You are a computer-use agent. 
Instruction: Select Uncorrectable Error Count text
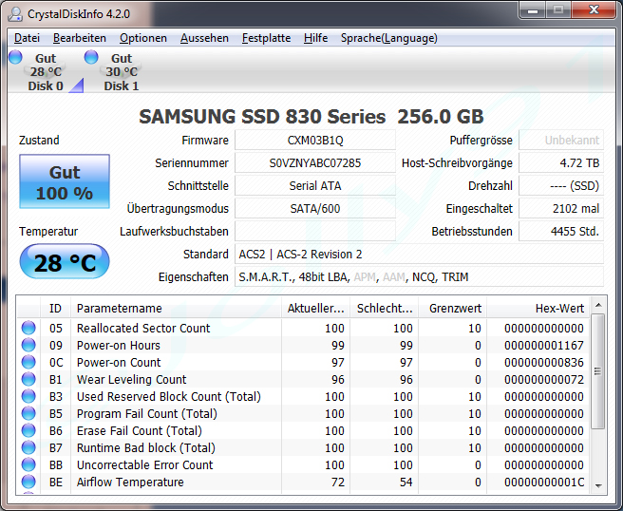coord(145,464)
